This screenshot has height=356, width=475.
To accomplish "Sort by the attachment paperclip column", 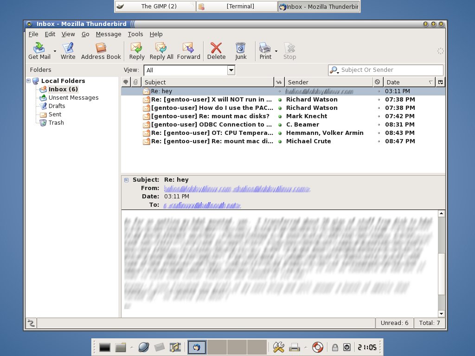I will 136,82.
